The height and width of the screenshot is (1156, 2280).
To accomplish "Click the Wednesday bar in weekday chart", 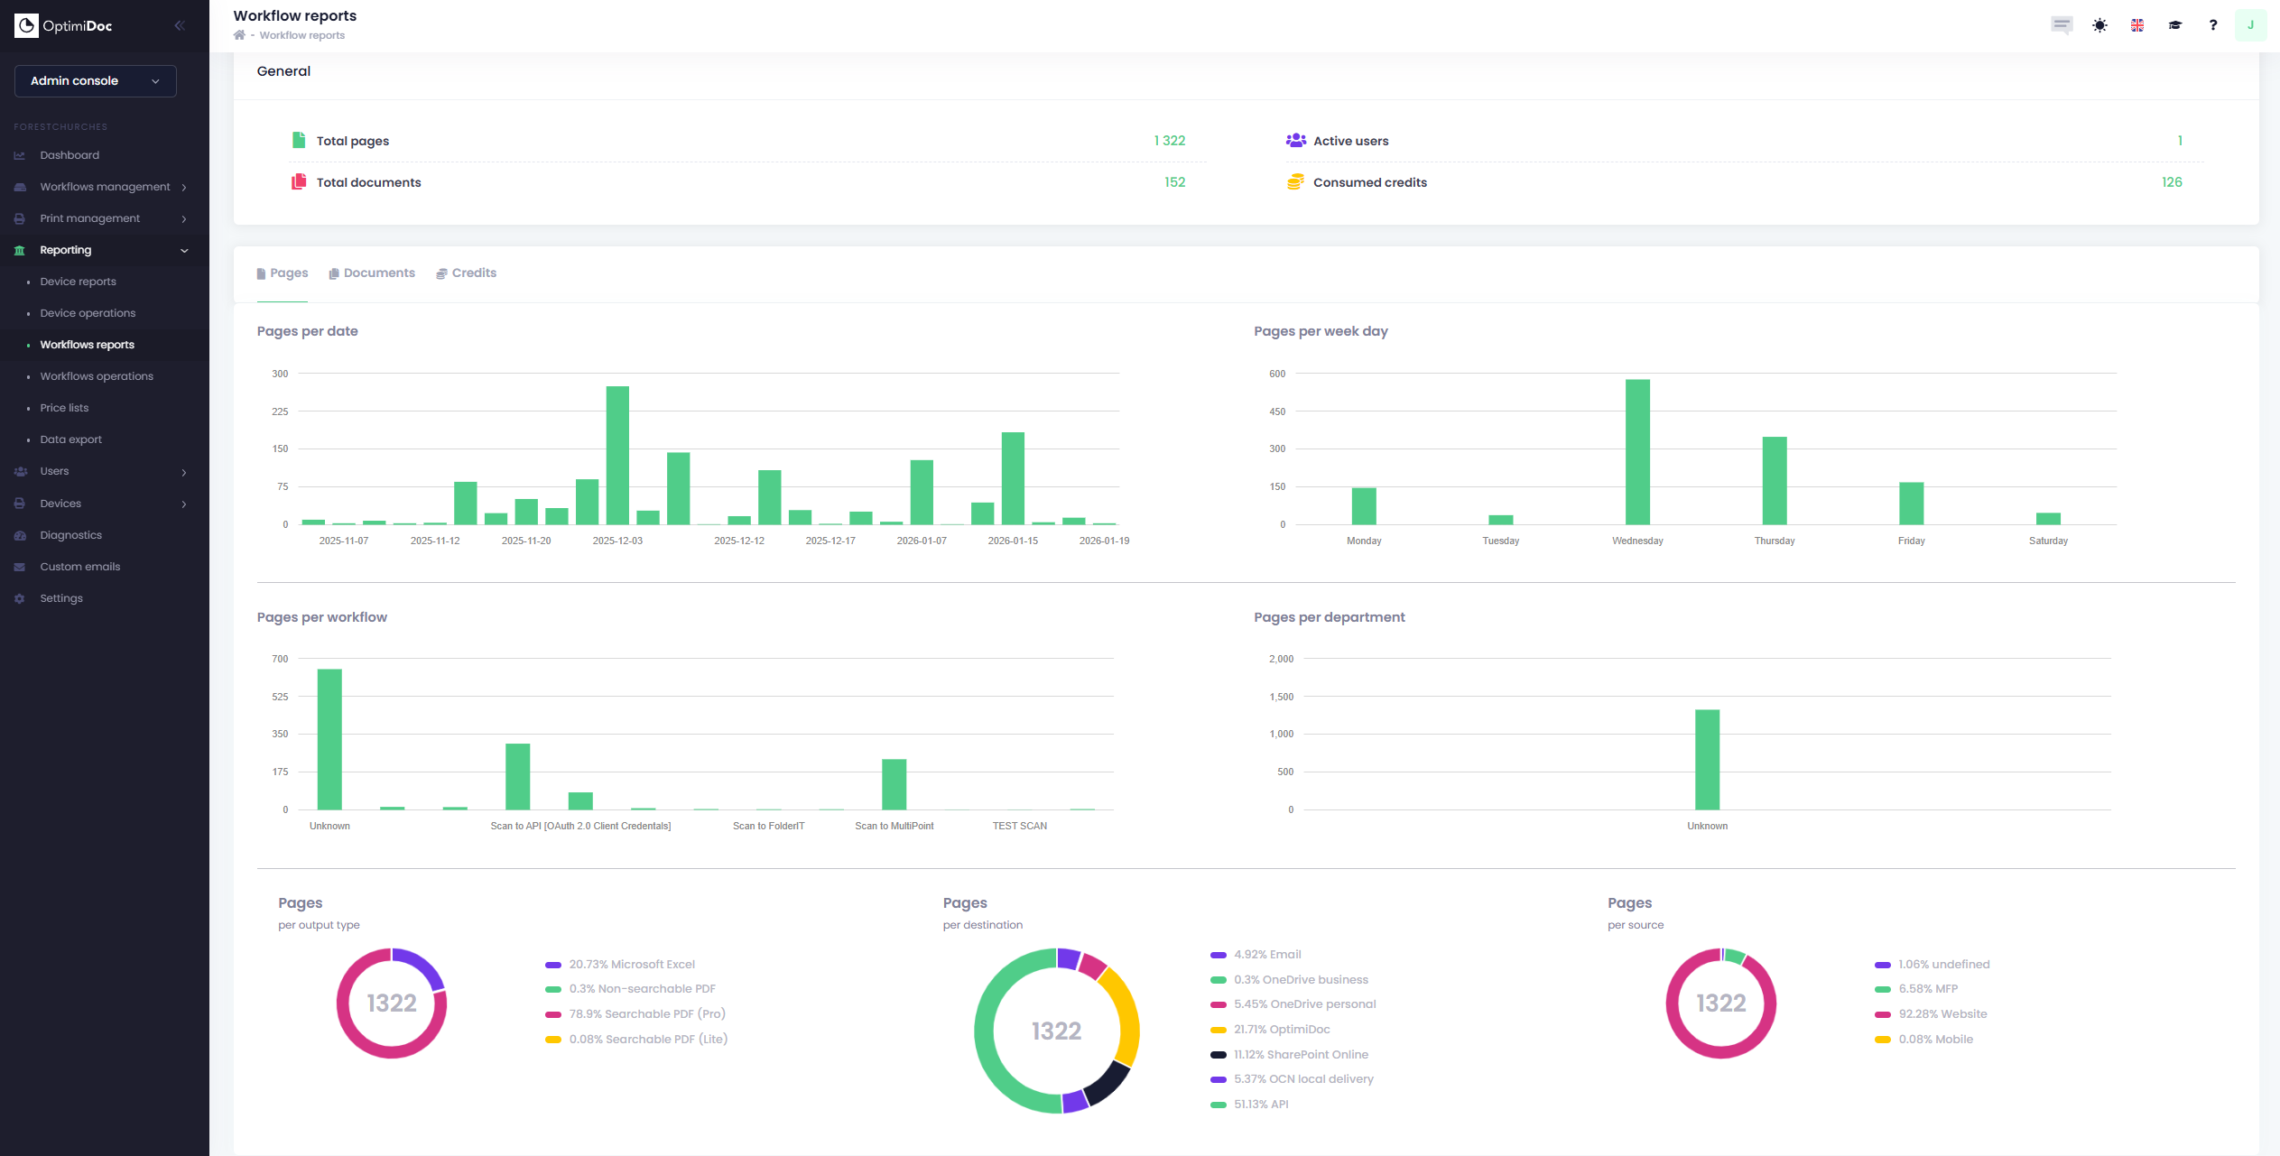I will pyautogui.click(x=1637, y=452).
